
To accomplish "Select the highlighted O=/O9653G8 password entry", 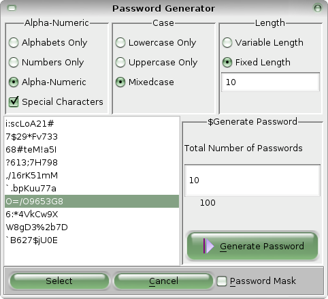I will 92,202.
